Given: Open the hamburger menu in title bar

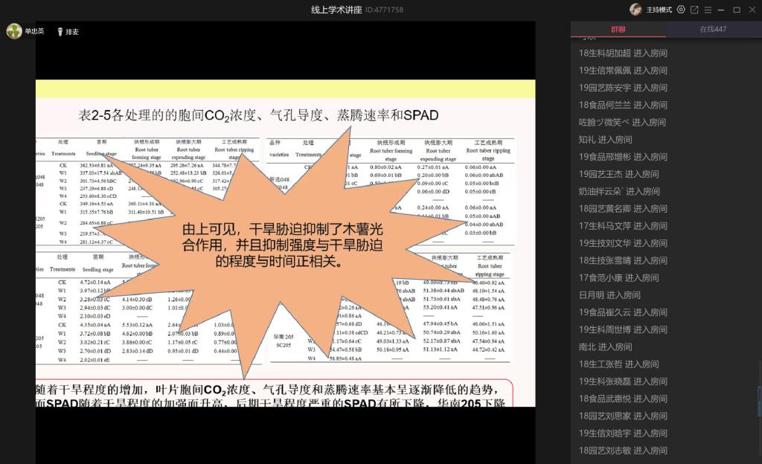Looking at the screenshot, I should click(708, 10).
